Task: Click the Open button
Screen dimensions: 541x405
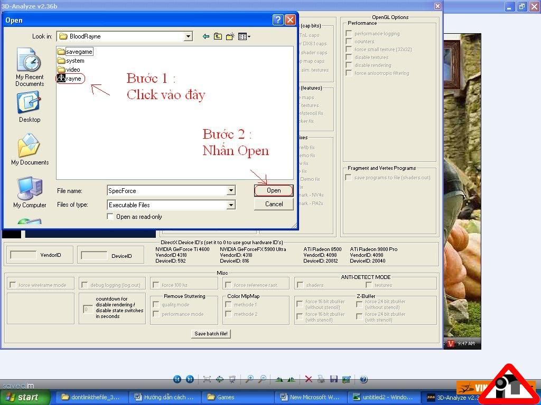Action: [274, 190]
